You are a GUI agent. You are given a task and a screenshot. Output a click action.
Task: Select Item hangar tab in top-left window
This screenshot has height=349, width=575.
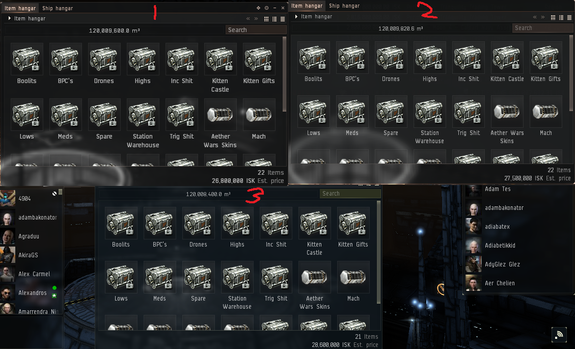click(x=20, y=8)
